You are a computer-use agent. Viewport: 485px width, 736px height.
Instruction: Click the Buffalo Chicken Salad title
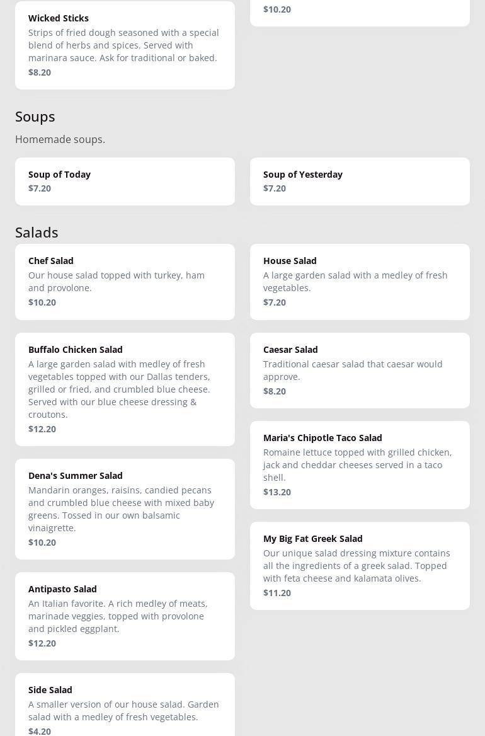76,350
